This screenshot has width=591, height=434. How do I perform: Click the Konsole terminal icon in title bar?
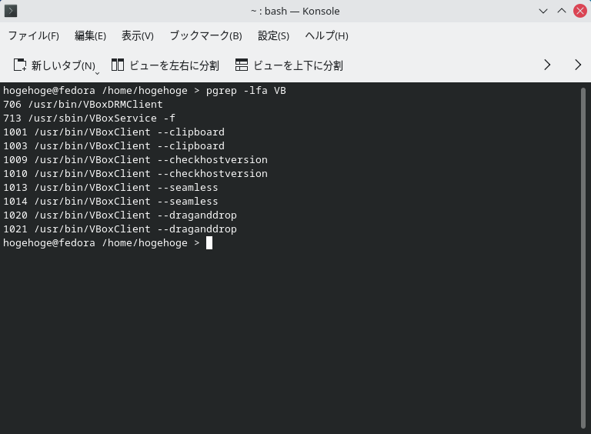[x=11, y=11]
